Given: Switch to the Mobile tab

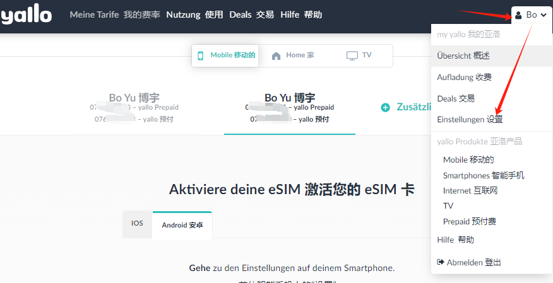Looking at the screenshot, I should [x=225, y=55].
